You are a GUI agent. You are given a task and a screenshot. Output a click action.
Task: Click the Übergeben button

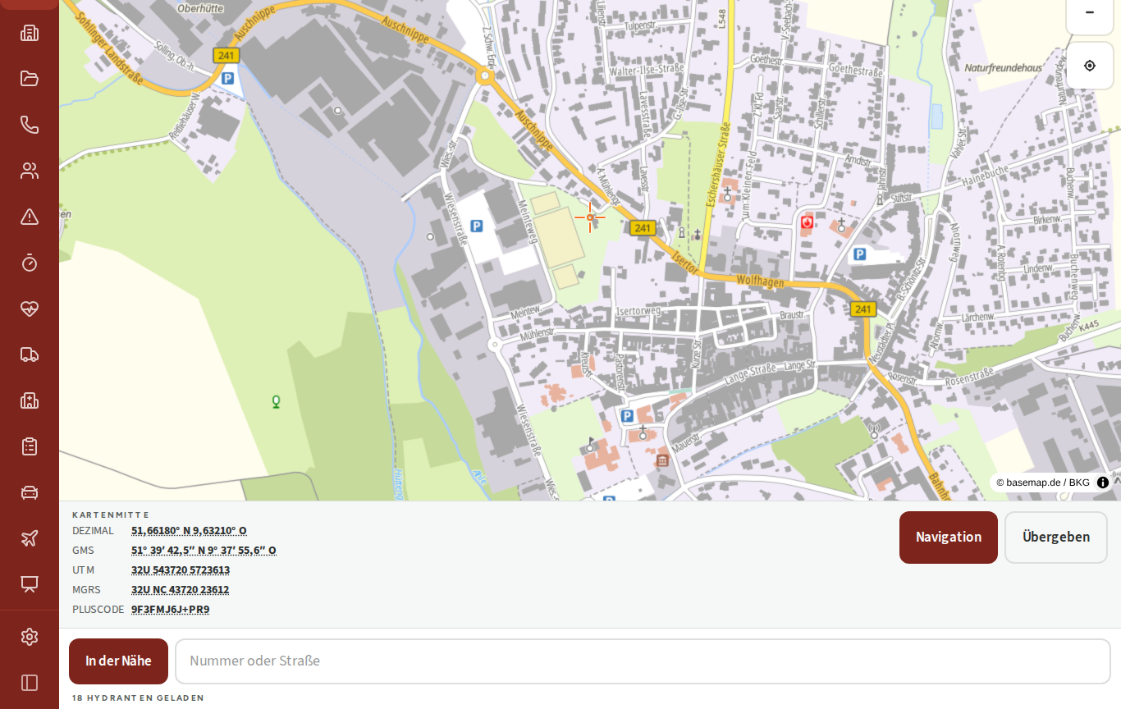tap(1056, 537)
